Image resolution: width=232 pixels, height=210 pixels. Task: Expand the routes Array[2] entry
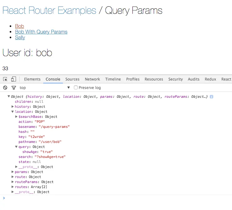pyautogui.click(x=13, y=187)
